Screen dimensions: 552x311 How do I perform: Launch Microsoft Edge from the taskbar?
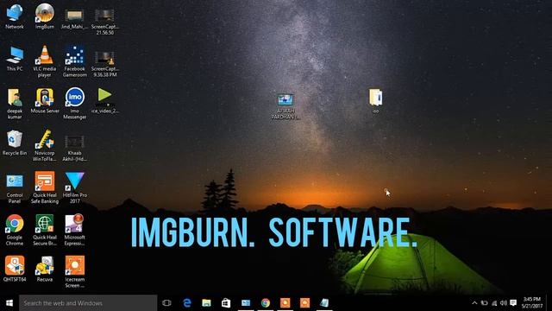click(187, 303)
